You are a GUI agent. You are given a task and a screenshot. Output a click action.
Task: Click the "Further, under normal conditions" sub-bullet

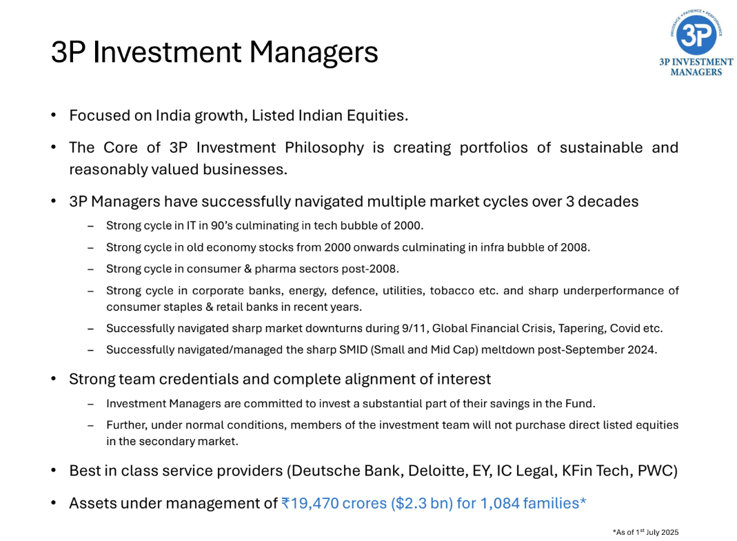pyautogui.click(x=392, y=425)
